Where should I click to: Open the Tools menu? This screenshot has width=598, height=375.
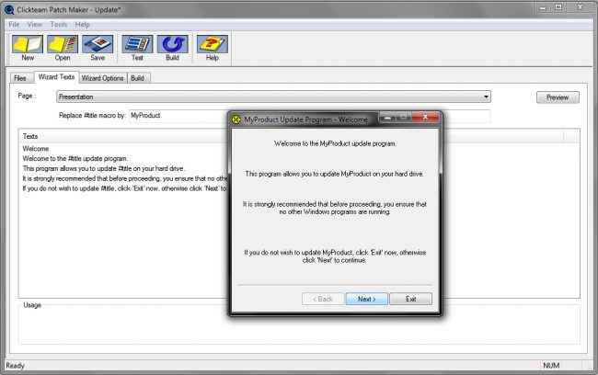(59, 24)
